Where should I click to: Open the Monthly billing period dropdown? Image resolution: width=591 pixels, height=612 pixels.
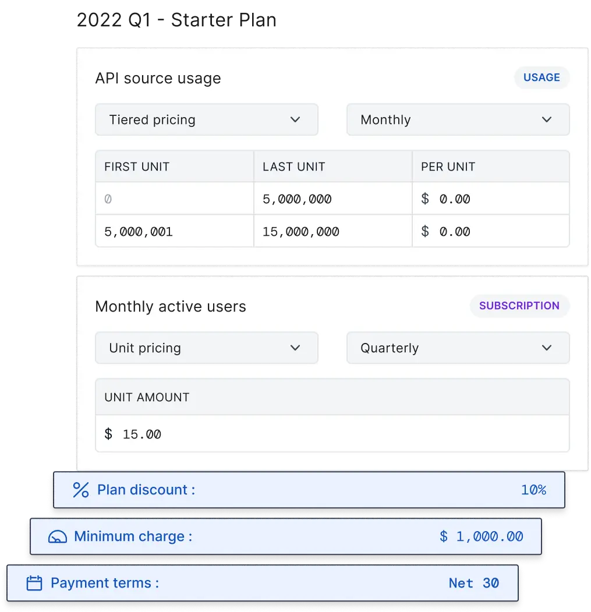pos(458,120)
